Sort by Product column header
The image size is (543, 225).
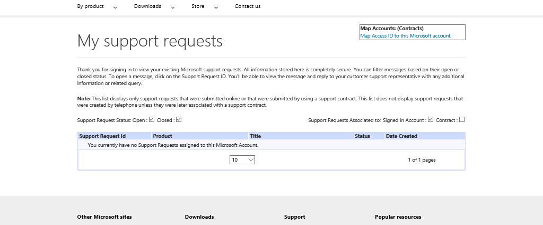tap(163, 136)
